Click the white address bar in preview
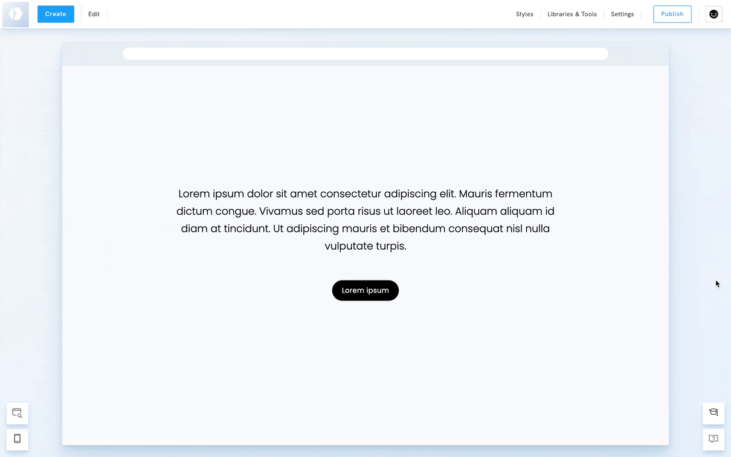 click(365, 54)
